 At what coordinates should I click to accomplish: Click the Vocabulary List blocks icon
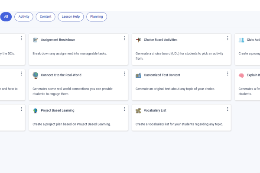[x=139, y=111]
